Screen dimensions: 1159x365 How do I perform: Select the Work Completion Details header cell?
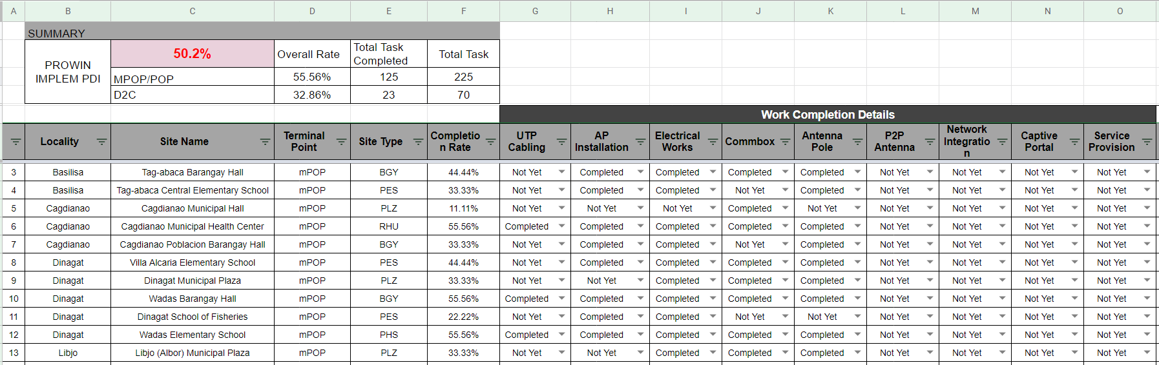(x=828, y=114)
